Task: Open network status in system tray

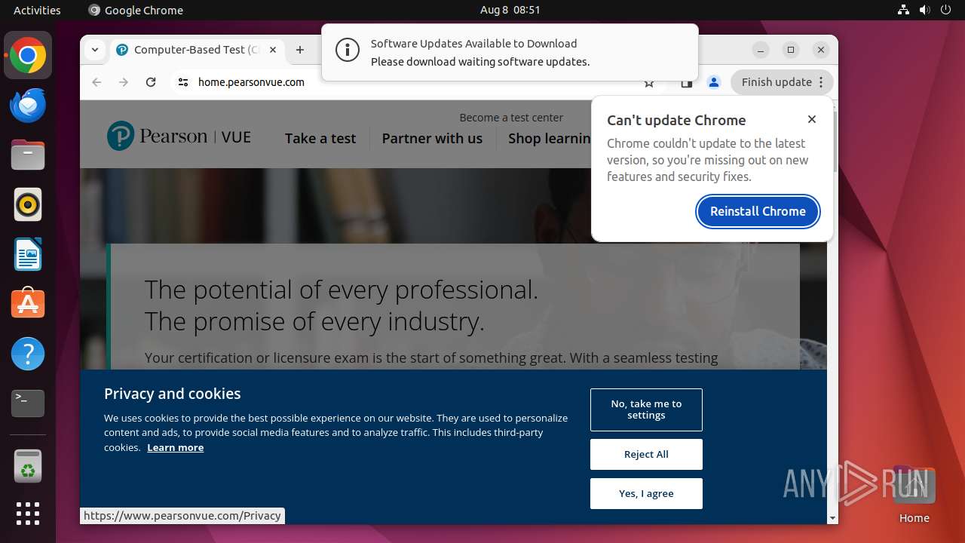Action: [904, 10]
